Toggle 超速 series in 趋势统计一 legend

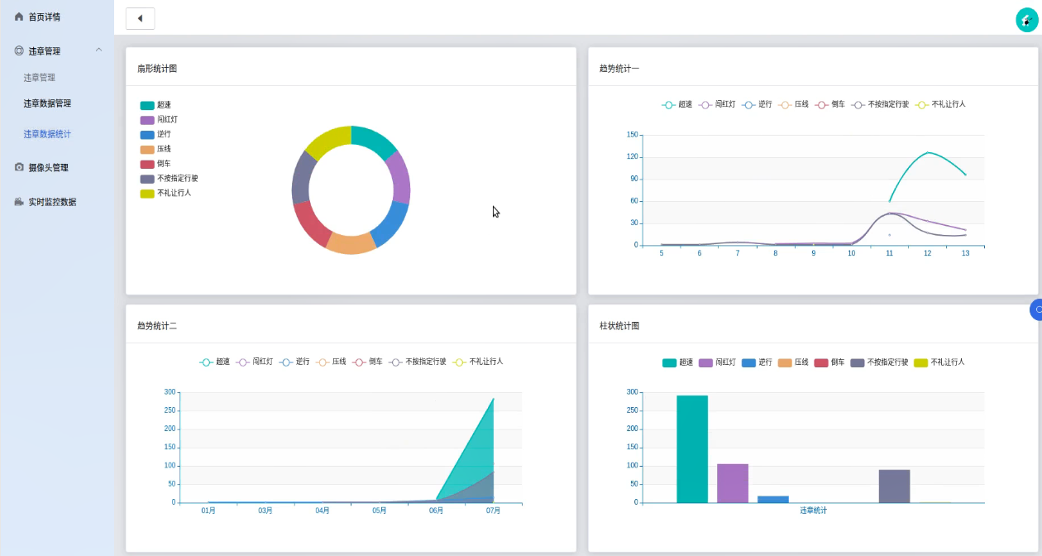click(x=677, y=105)
